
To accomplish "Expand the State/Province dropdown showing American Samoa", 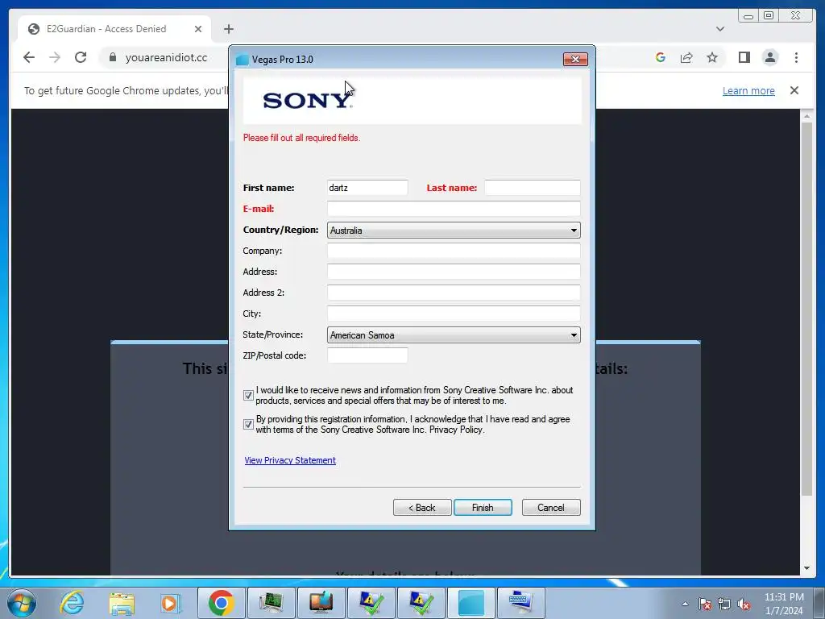I will [454, 334].
